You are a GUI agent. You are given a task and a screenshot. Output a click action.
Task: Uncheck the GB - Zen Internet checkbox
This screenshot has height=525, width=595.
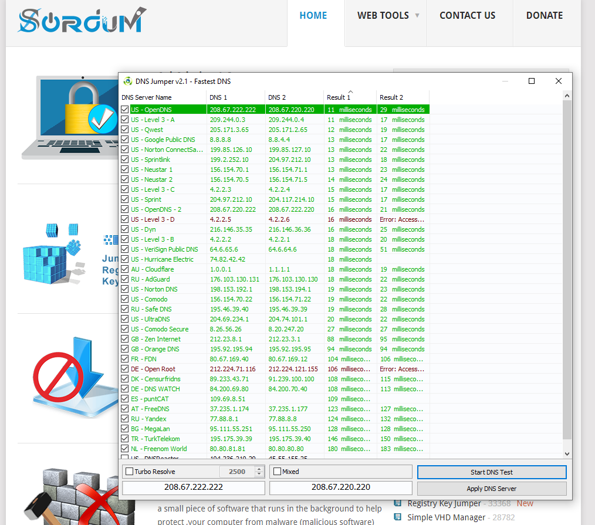pyautogui.click(x=124, y=339)
